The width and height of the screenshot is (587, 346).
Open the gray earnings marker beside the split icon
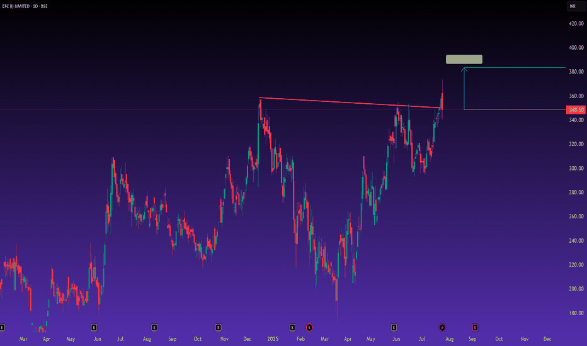pos(292,328)
